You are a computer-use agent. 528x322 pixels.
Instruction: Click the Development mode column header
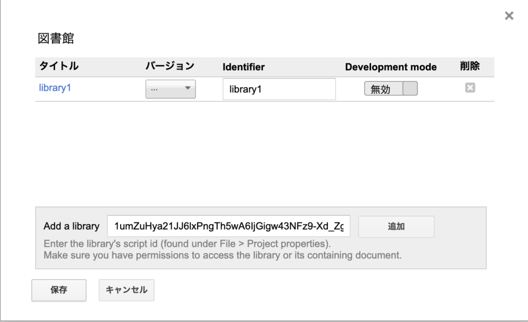pos(391,67)
